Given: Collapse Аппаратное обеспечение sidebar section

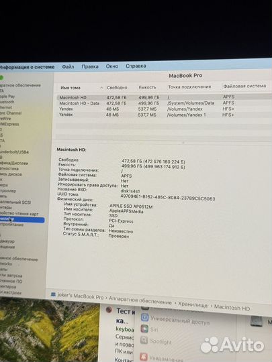Looking at the screenshot, I should (x=20, y=85).
